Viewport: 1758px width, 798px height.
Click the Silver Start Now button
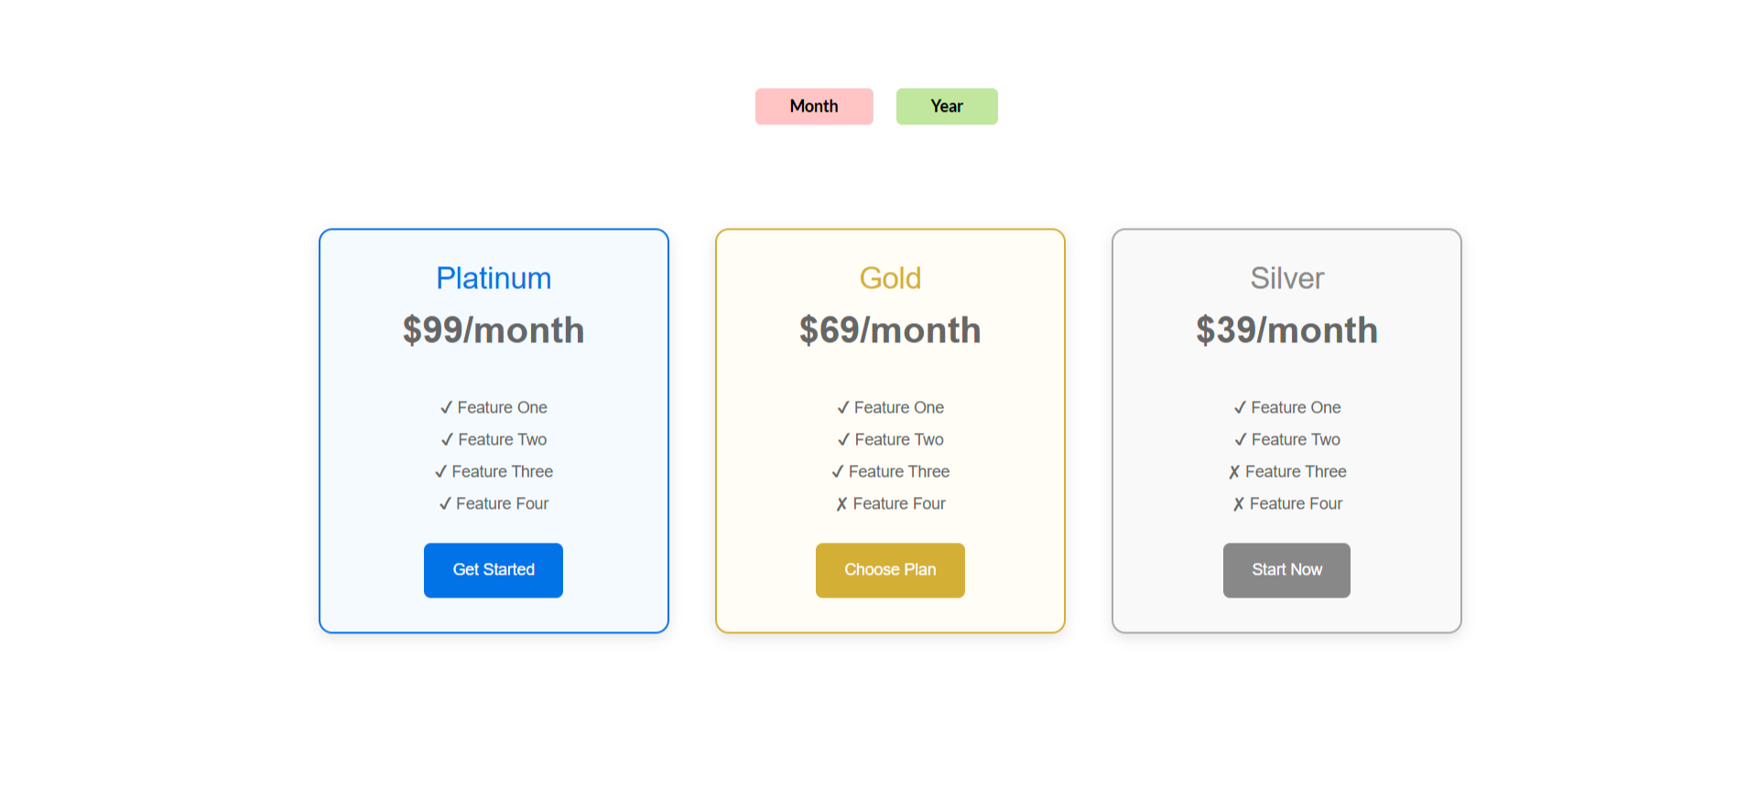click(1286, 570)
